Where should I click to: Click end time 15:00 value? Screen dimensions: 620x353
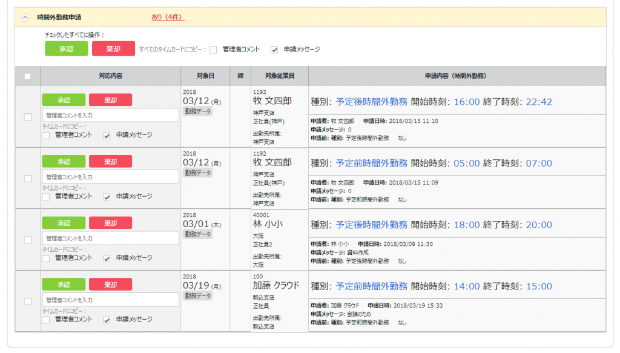click(539, 286)
